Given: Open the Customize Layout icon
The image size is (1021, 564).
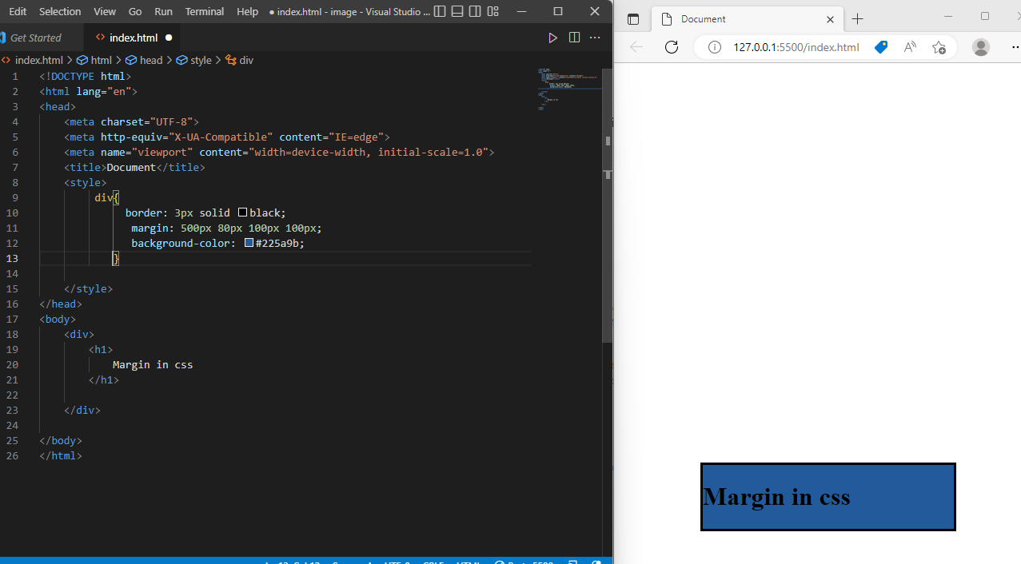Looking at the screenshot, I should (x=493, y=11).
